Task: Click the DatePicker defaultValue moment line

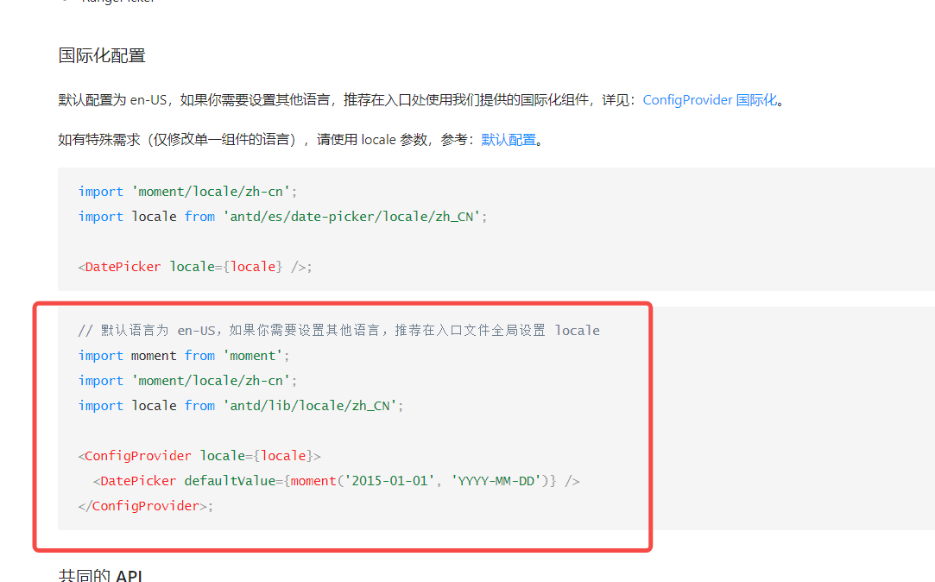Action: tap(337, 481)
